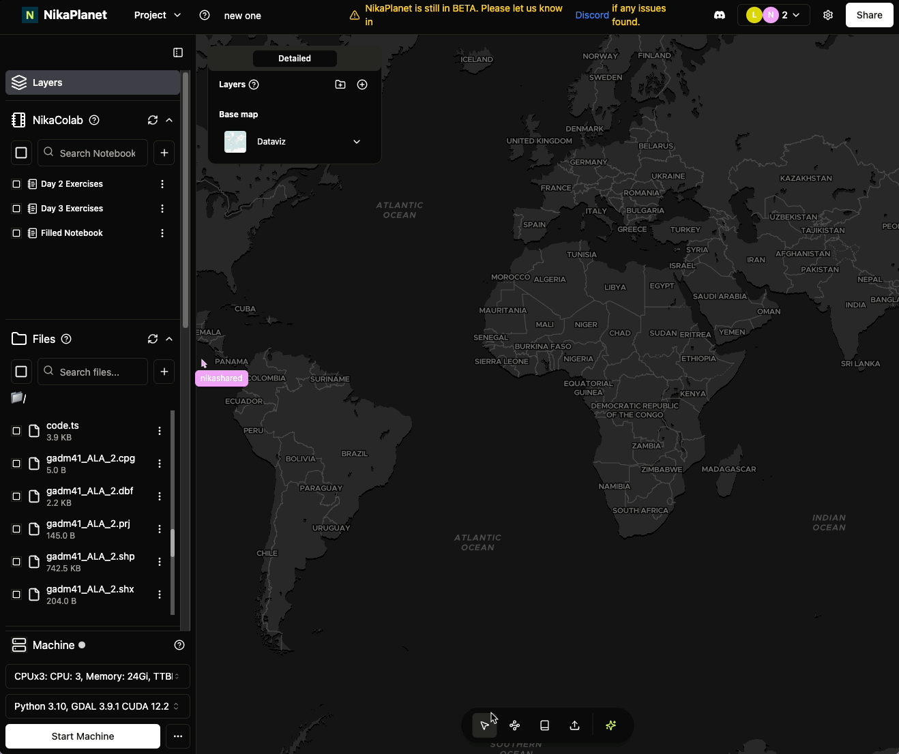Open options menu for Filled Notebook
This screenshot has height=754, width=899.
[162, 233]
